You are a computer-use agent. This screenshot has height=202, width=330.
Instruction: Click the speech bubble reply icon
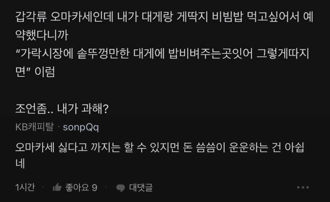tap(120, 187)
